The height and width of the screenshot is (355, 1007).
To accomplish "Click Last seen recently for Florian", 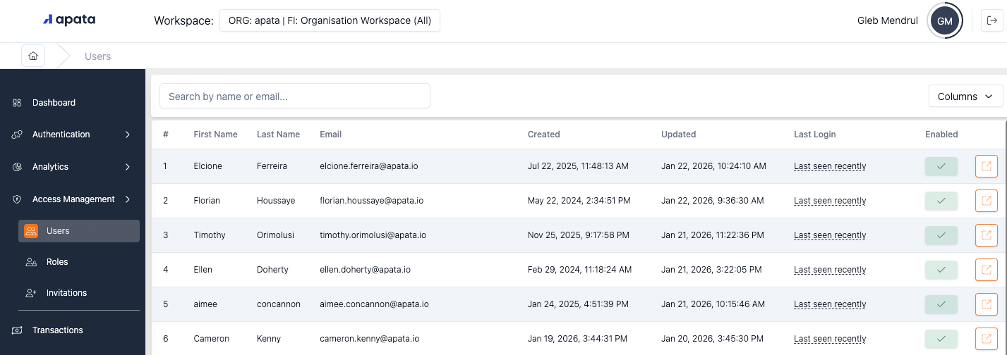I will pyautogui.click(x=830, y=201).
